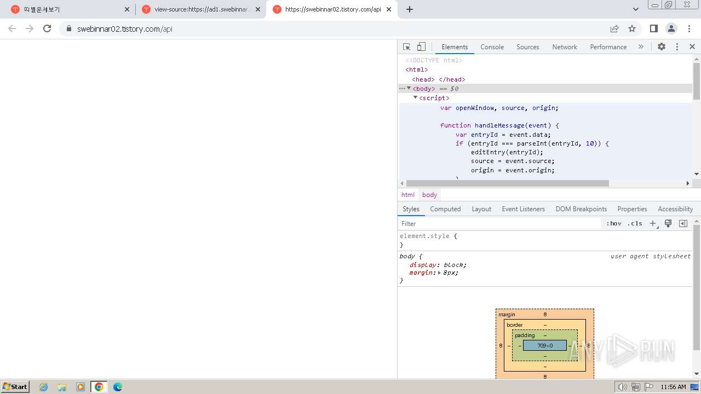This screenshot has height=394, width=701.
Task: Click the new style rule plus icon
Action: pos(653,224)
